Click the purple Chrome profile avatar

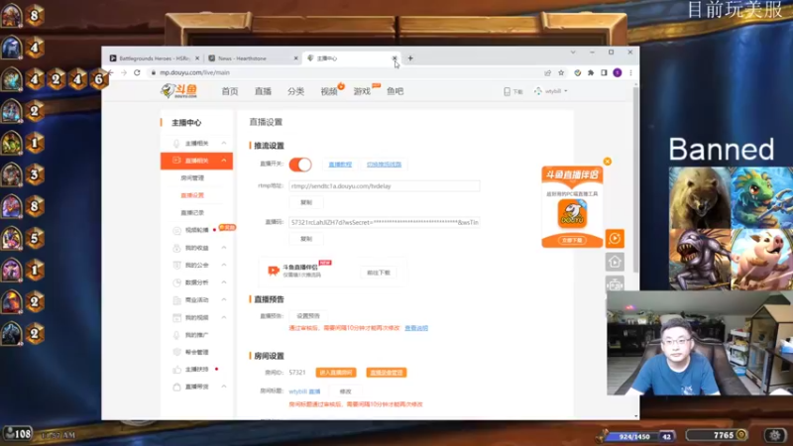[617, 72]
